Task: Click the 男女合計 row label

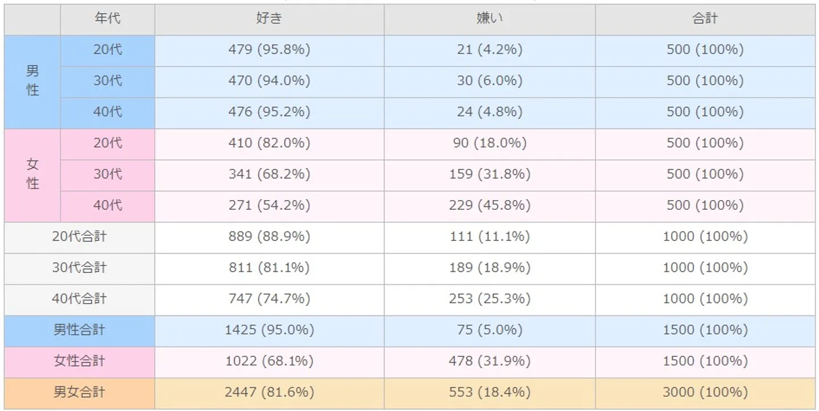Action: pos(79,392)
